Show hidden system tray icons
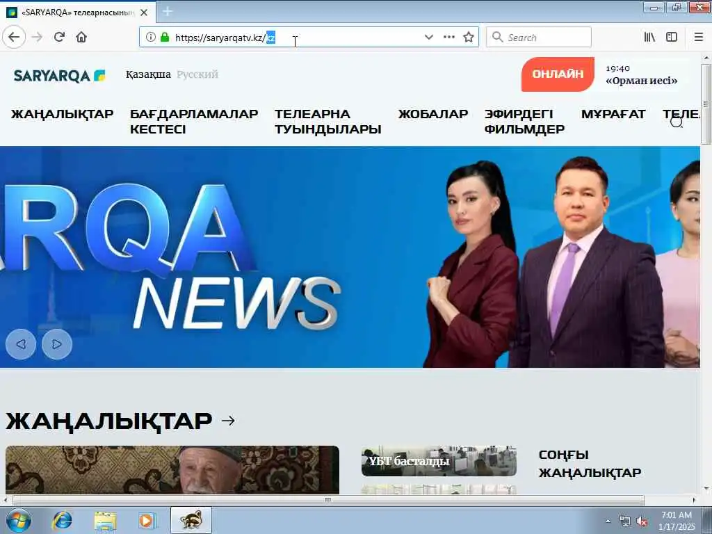The image size is (712, 534). pos(608,521)
